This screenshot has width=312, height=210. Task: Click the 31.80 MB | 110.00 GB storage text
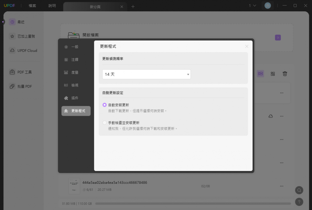[x=77, y=204]
